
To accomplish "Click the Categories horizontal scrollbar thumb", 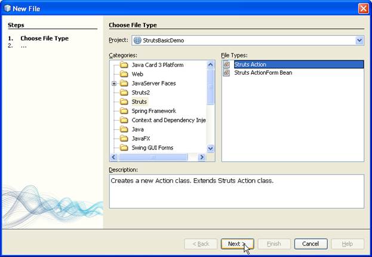I will (x=153, y=157).
